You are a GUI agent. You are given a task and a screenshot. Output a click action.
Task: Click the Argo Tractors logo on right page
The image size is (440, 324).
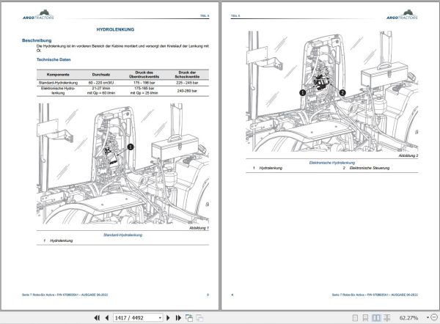coord(402,15)
